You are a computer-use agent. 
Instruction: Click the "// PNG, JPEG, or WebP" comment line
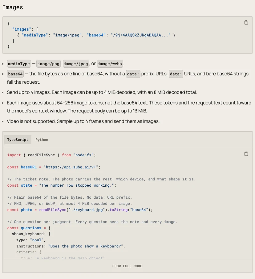point(70,203)
